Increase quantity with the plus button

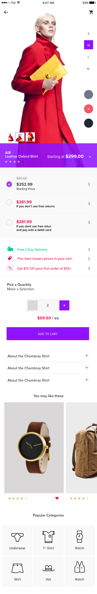coord(64,305)
